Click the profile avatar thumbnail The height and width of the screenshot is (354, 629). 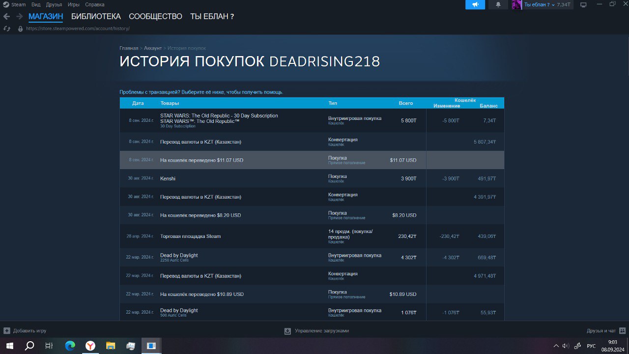(516, 4)
